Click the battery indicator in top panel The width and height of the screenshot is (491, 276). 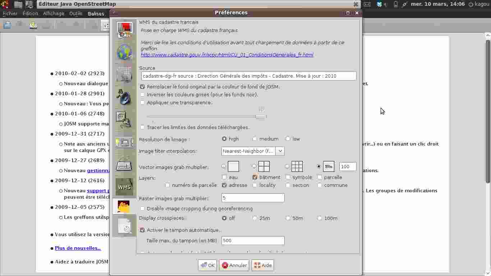[396, 4]
